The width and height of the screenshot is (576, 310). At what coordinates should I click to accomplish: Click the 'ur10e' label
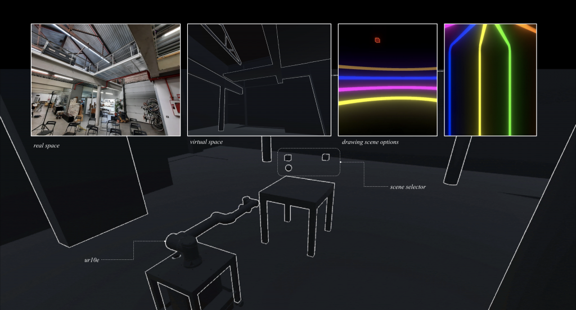(x=92, y=260)
